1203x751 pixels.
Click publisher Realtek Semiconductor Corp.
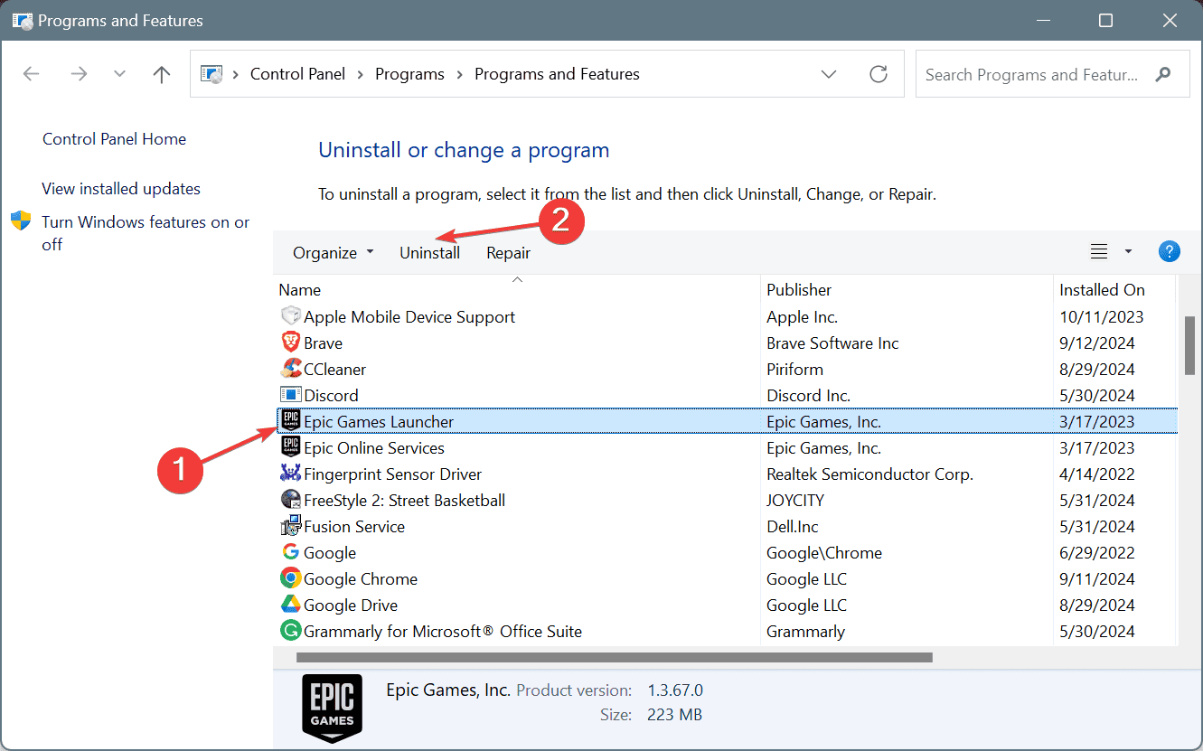tap(869, 474)
